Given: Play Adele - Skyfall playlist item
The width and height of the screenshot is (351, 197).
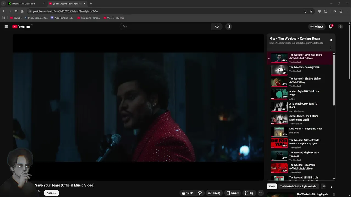Looking at the screenshot, I should pos(300,95).
